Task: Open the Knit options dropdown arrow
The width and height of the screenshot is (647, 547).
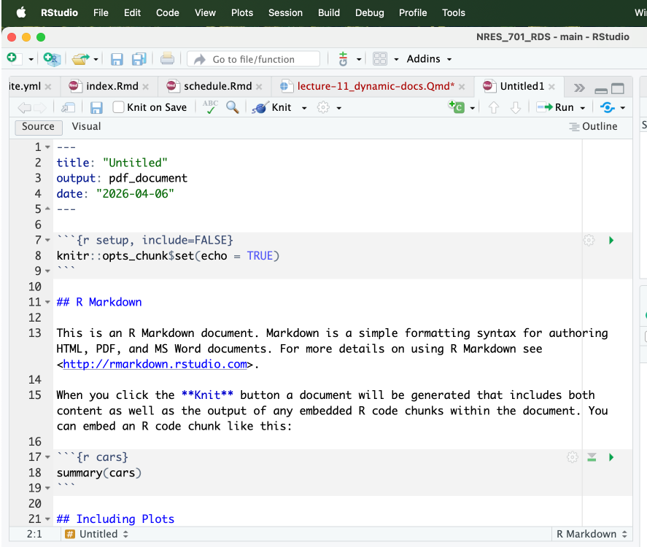Action: [x=304, y=108]
